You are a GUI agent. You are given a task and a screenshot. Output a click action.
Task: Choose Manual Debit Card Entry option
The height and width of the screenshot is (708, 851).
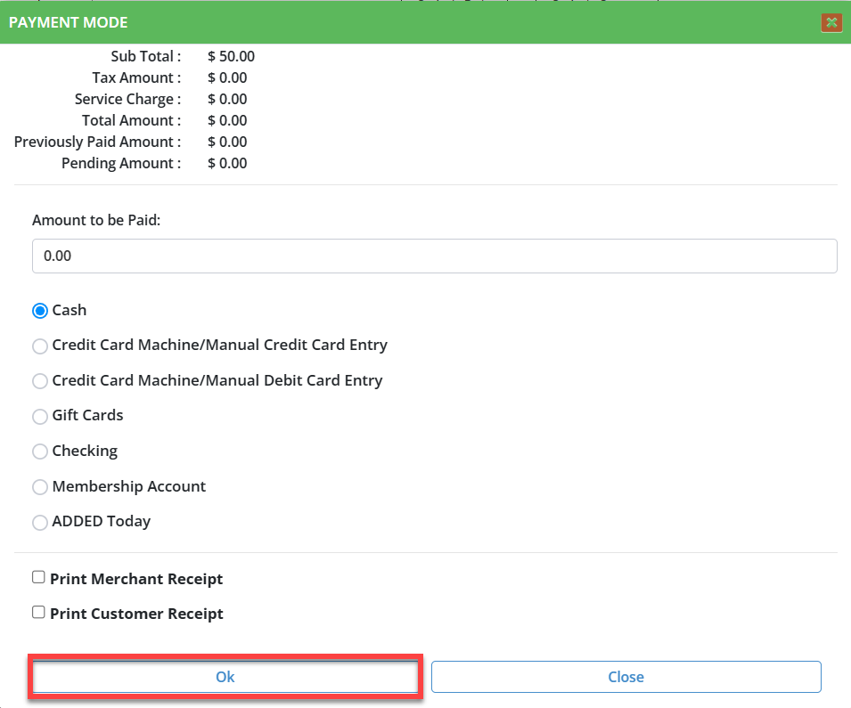coord(40,381)
